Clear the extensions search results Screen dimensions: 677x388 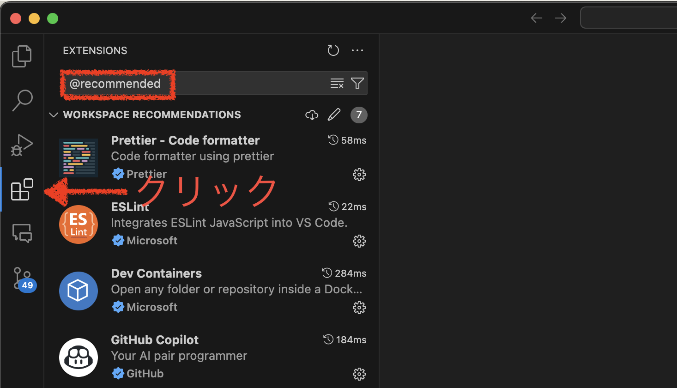click(x=337, y=83)
